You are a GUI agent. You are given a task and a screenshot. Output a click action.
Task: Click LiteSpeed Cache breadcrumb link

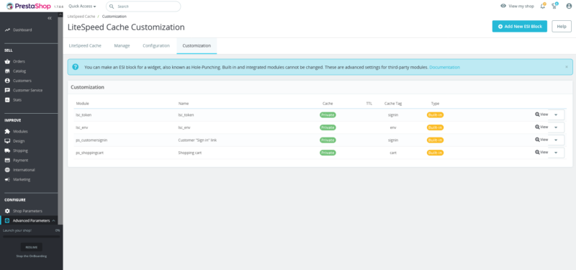pos(81,17)
